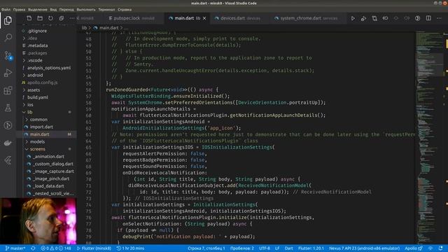Change UTF-8 encoding in status bar
This screenshot has height=252, width=448.
click(x=265, y=248)
